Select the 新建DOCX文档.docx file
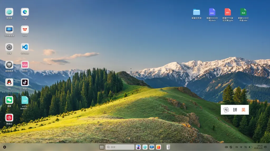Image resolution: width=270 pixels, height=151 pixels. (212, 12)
